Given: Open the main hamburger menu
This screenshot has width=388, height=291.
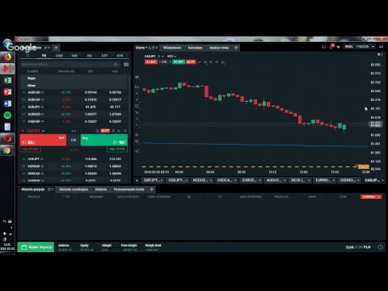Looking at the screenshot, I should point(381,47).
